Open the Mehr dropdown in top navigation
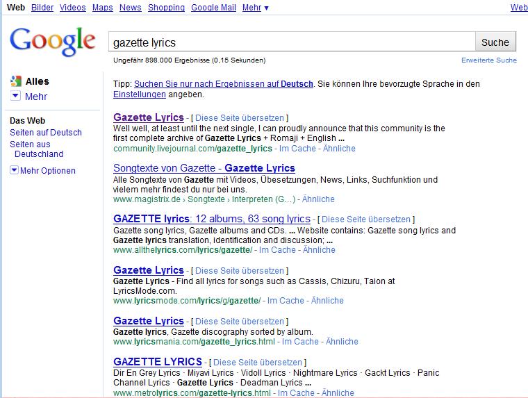Viewport: 528px width, 398px height. pos(255,8)
